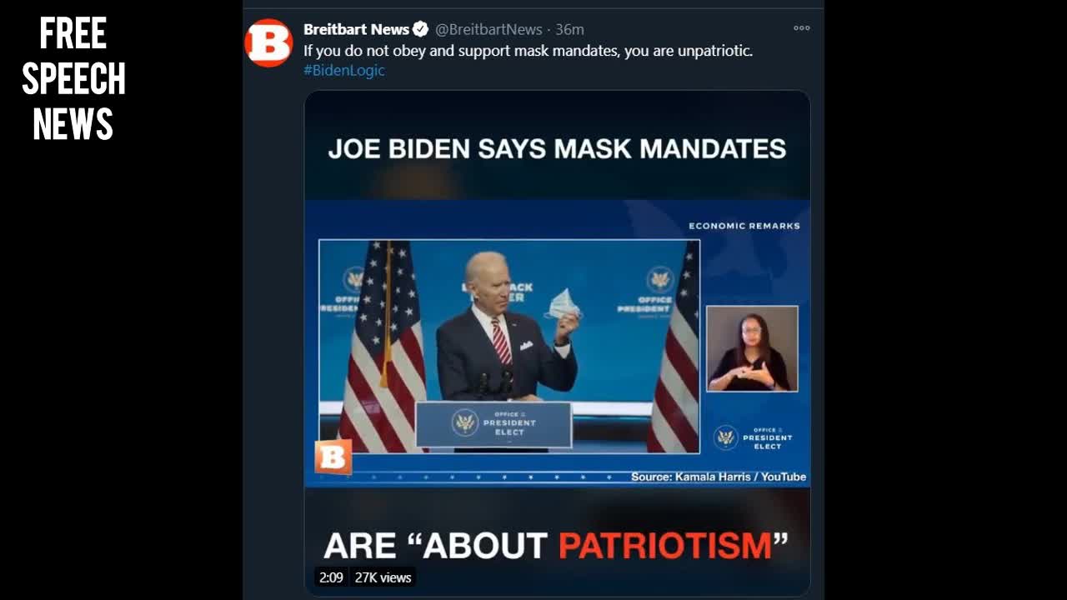
Task: Open the Breitbart News profile avatar
Action: point(268,42)
